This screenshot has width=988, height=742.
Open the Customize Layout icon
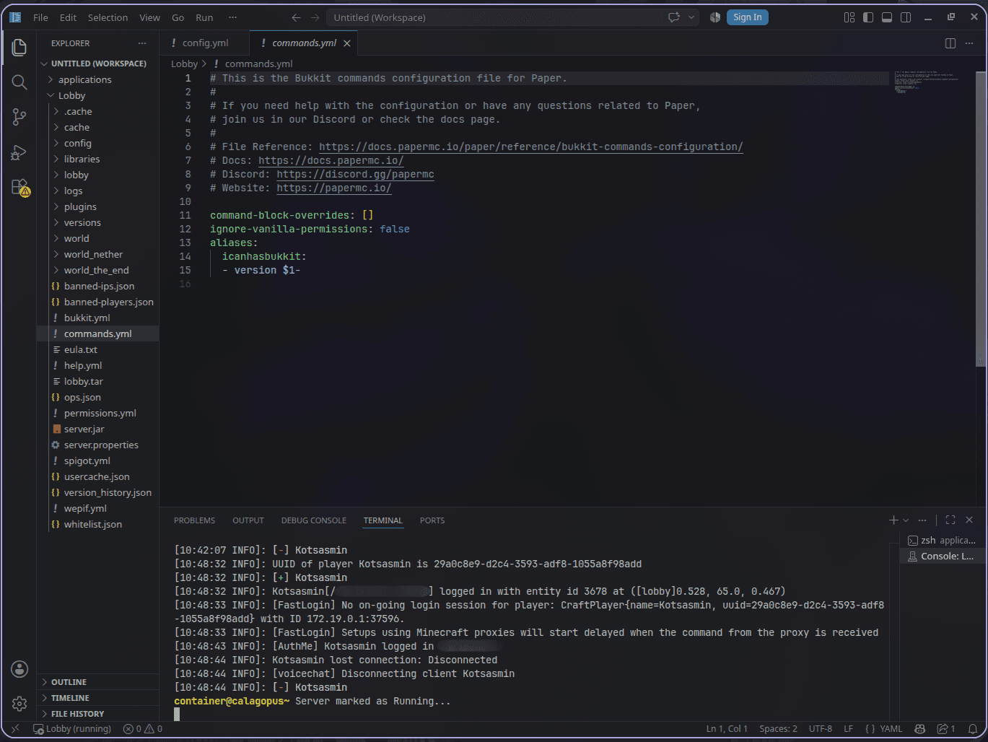pyautogui.click(x=849, y=17)
